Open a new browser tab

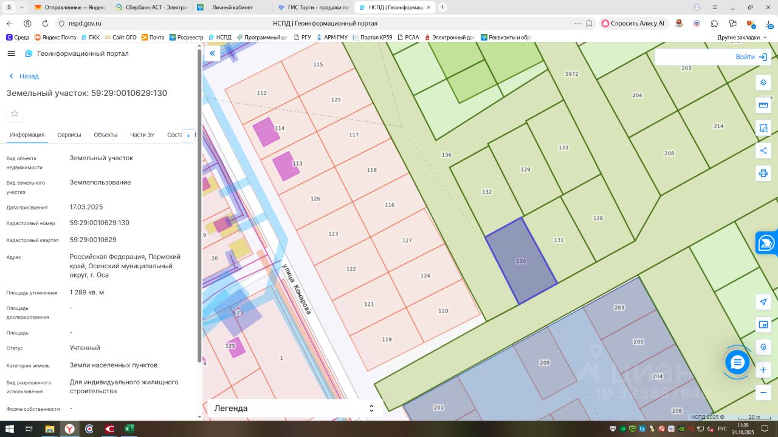coord(442,7)
